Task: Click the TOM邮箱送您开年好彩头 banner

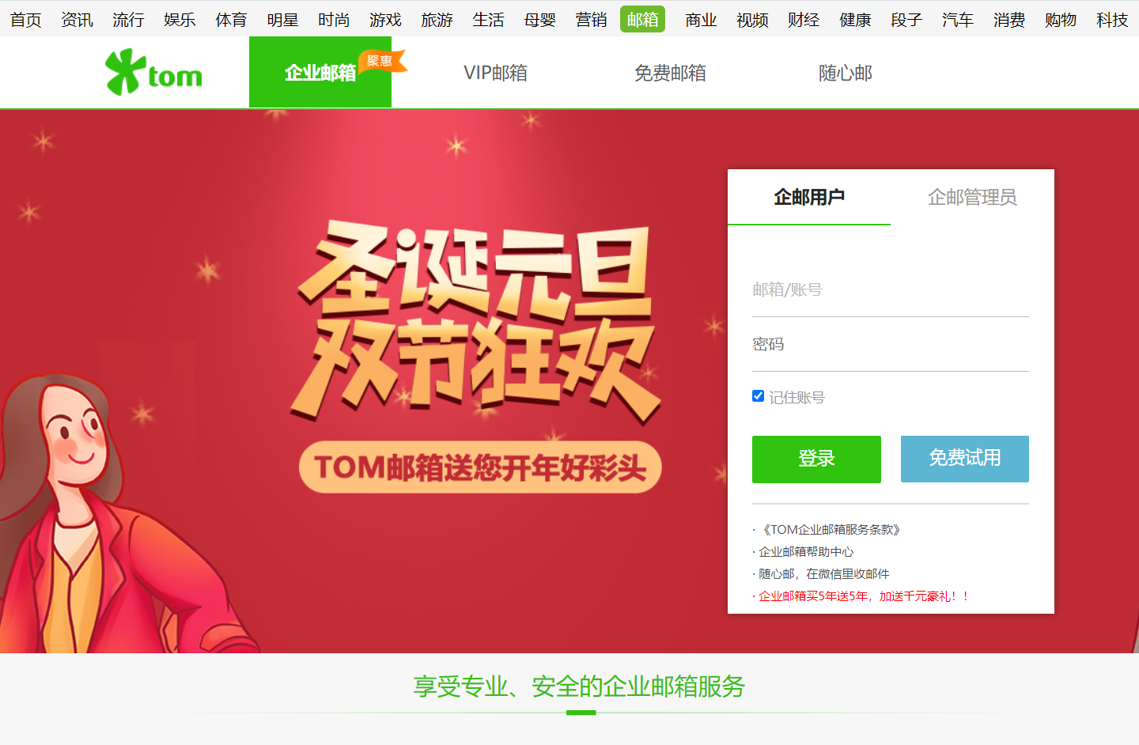Action: coord(480,467)
